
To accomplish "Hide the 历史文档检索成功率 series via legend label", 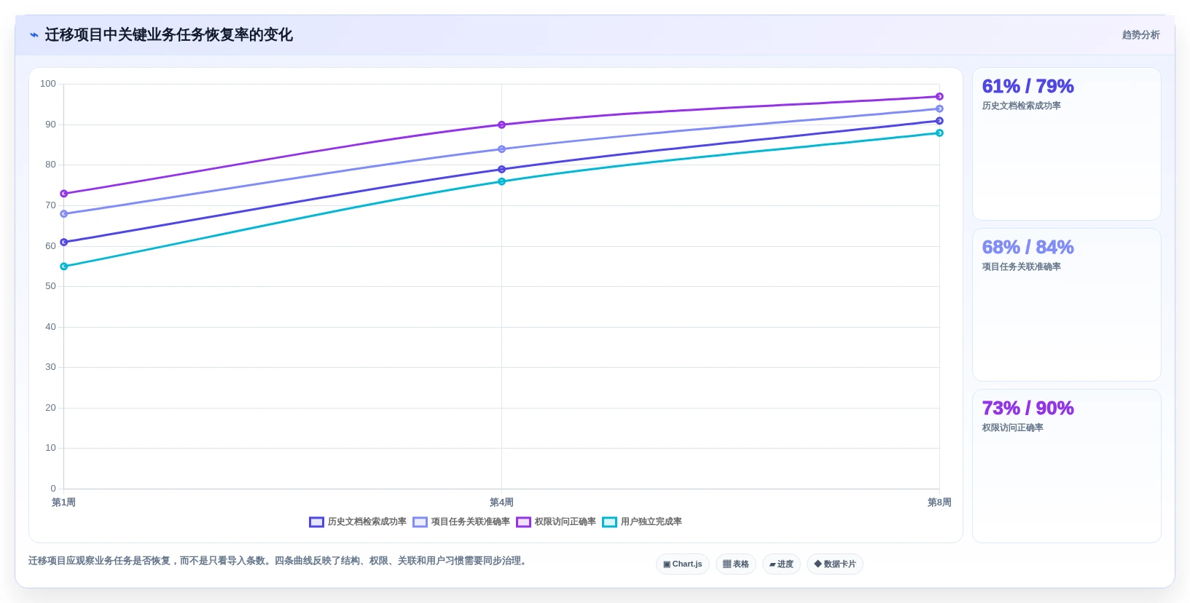I will point(367,522).
